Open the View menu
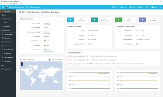 click(x=5, y=4)
